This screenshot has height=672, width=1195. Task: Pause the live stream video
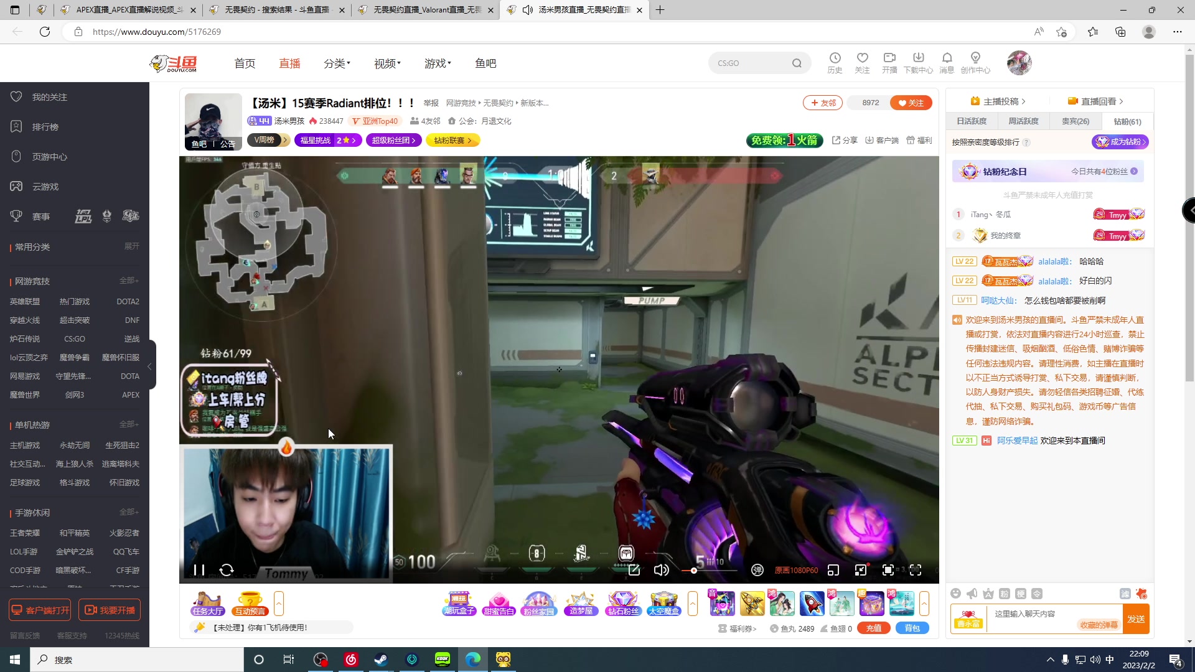[x=199, y=570]
